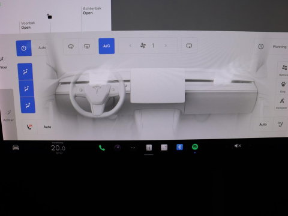
Task: Open Spotify in the dock
Action: (195, 147)
